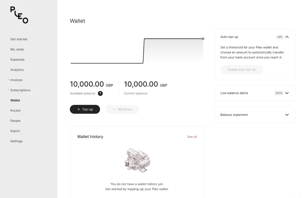The width and height of the screenshot is (306, 198).
Task: Expand the Balance statement section
Action: [287, 115]
